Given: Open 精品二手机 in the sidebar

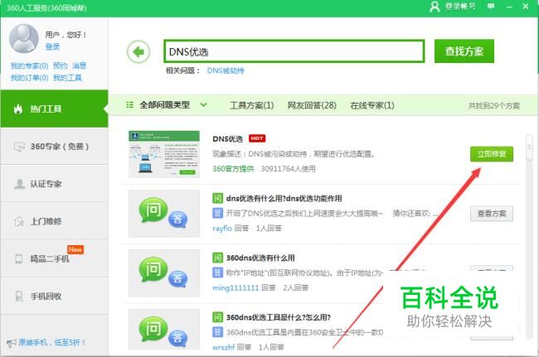Looking at the screenshot, I should click(54, 258).
